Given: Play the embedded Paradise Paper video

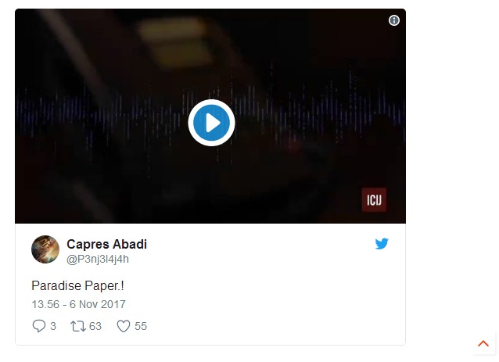Looking at the screenshot, I should [x=211, y=123].
